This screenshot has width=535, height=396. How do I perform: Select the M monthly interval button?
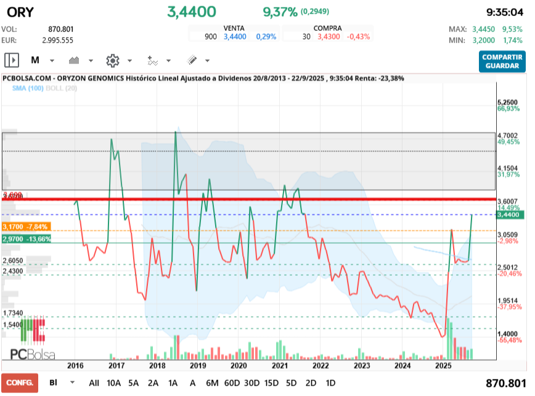[x=35, y=60]
